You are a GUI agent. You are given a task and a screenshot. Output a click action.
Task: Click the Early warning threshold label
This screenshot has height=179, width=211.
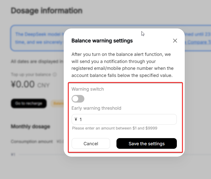[x=96, y=108]
